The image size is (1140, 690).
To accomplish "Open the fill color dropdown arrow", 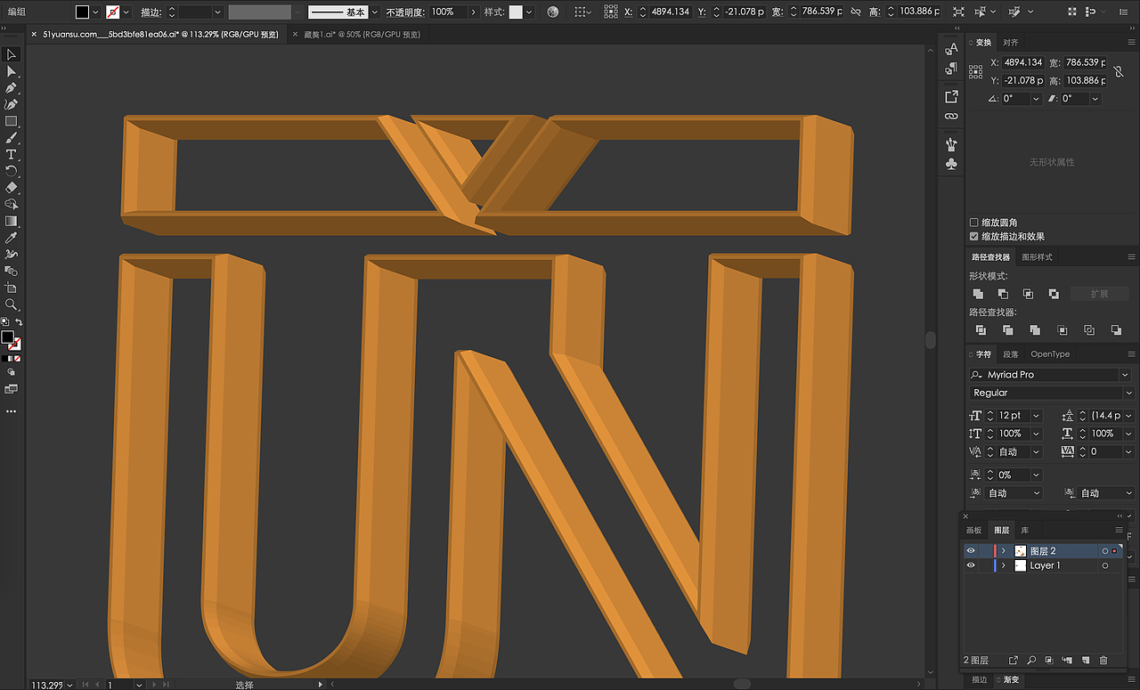I will coord(97,12).
